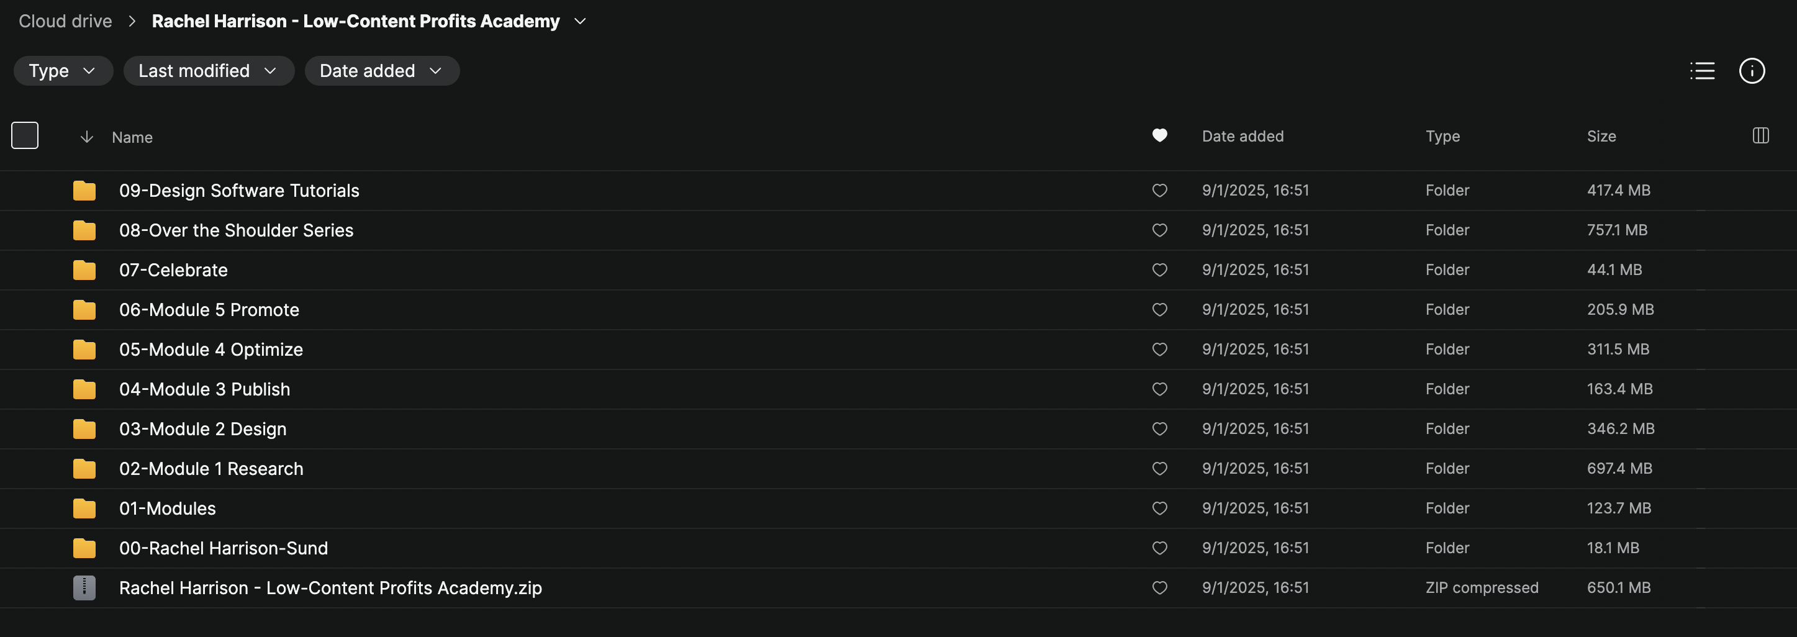Expand the current folder breadcrumb chevron
This screenshot has width=1797, height=637.
pos(580,22)
